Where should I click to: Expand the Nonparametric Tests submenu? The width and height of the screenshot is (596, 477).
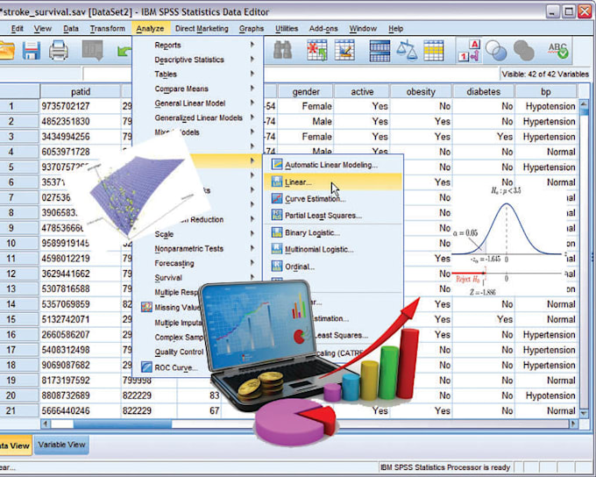coord(198,248)
